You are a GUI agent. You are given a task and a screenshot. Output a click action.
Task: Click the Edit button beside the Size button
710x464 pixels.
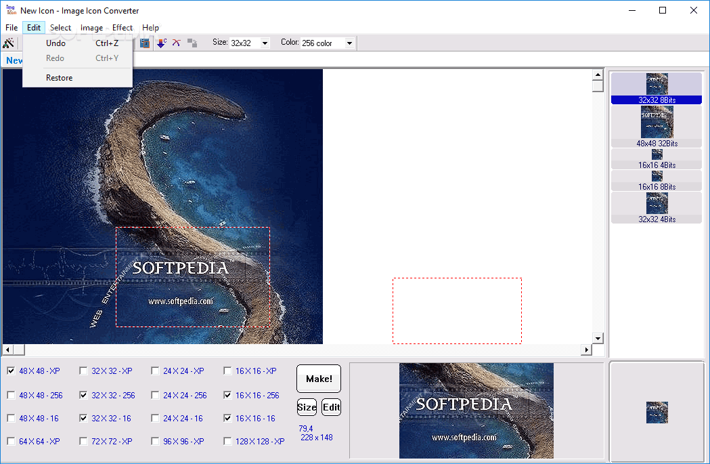click(331, 407)
